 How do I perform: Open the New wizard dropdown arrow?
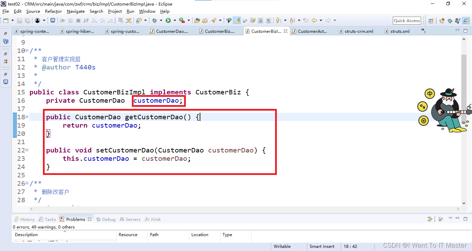click(12, 20)
